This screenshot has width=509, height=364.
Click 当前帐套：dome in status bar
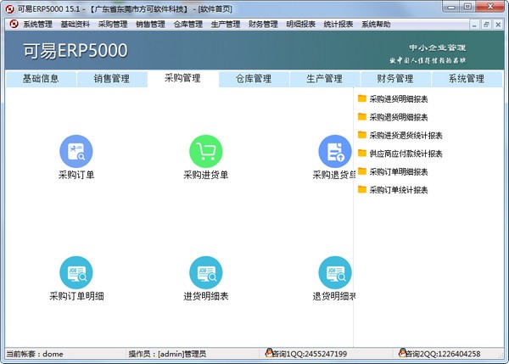point(35,354)
